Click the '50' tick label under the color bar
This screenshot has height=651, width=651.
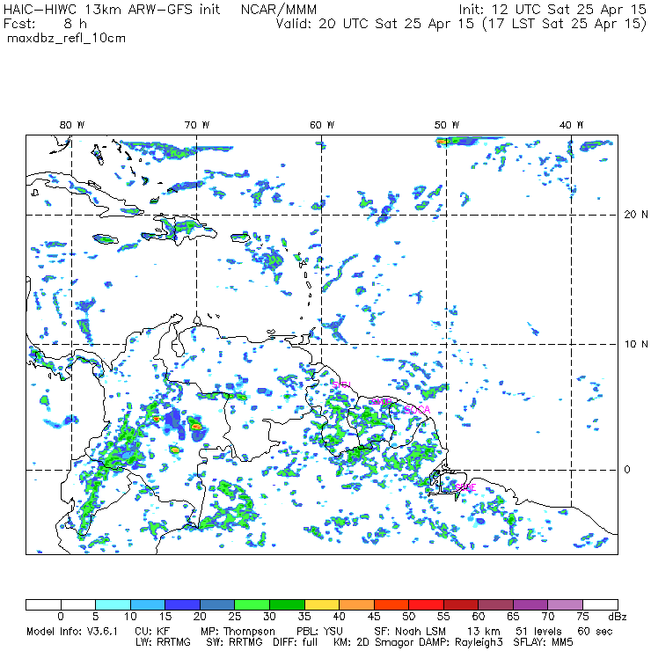tap(408, 617)
